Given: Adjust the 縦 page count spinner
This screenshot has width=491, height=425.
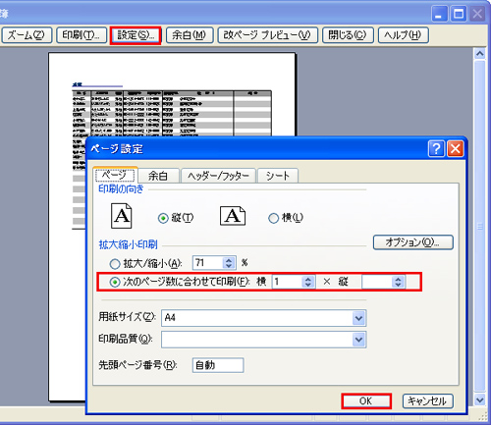Looking at the screenshot, I should click(398, 282).
